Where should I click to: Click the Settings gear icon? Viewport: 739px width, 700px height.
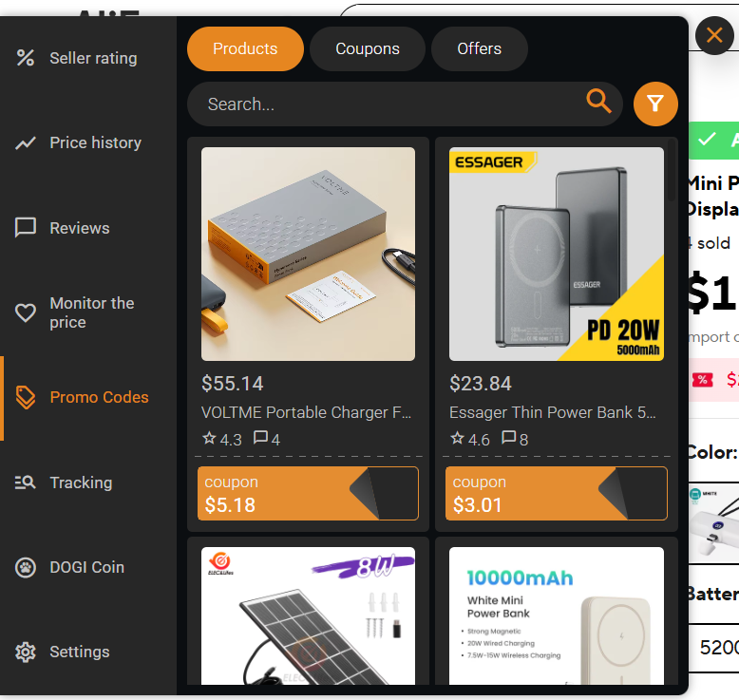point(26,652)
